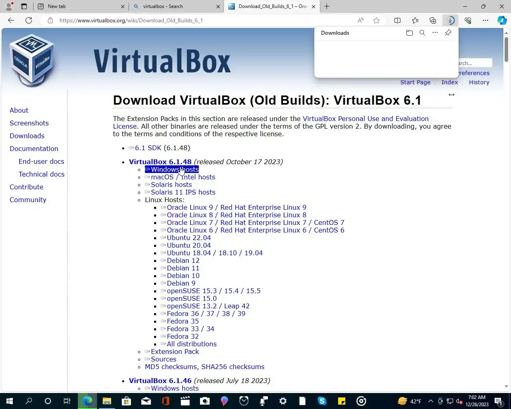Open more options in Downloads panel

[x=435, y=33]
